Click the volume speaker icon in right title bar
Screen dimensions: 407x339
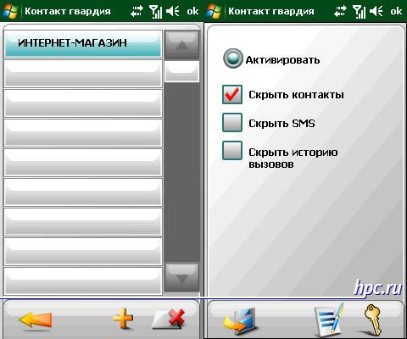pos(376,11)
